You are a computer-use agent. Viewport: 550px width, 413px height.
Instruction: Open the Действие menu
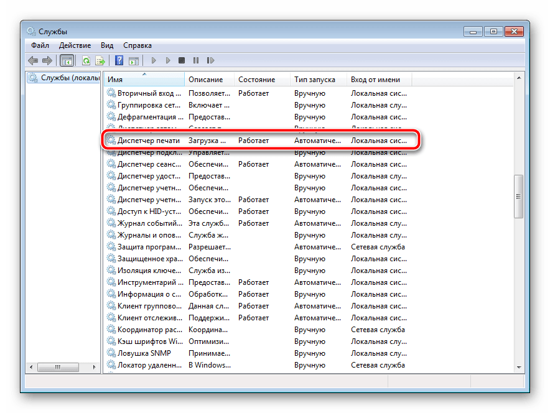pos(75,45)
